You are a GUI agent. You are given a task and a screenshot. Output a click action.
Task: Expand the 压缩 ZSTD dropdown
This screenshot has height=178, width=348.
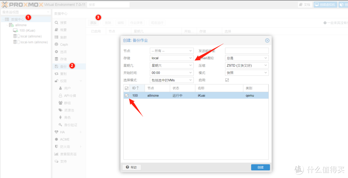pyautogui.click(x=247, y=65)
